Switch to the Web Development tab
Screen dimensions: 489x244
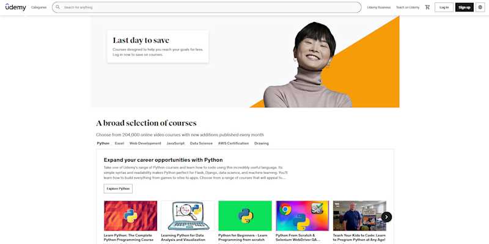point(145,143)
